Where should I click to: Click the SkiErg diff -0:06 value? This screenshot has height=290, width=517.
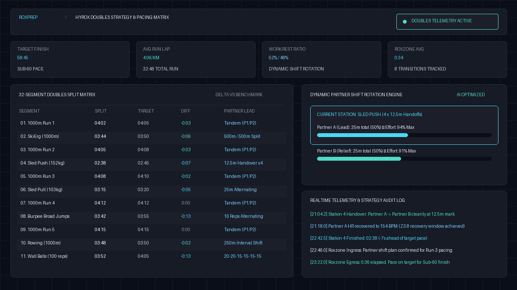point(186,136)
